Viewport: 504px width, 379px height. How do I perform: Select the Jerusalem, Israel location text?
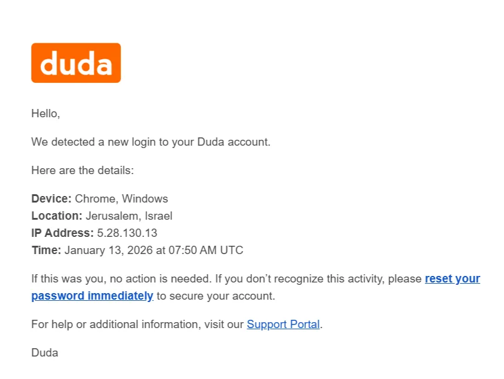click(129, 216)
